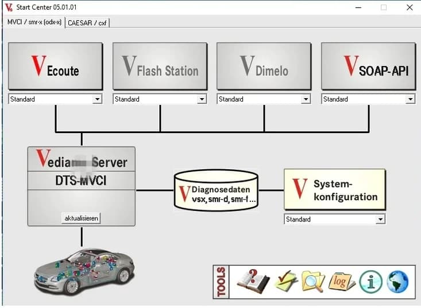Switch to CAESAR / cxf tab
Viewport: 421px width, 308px height.
tap(87, 23)
